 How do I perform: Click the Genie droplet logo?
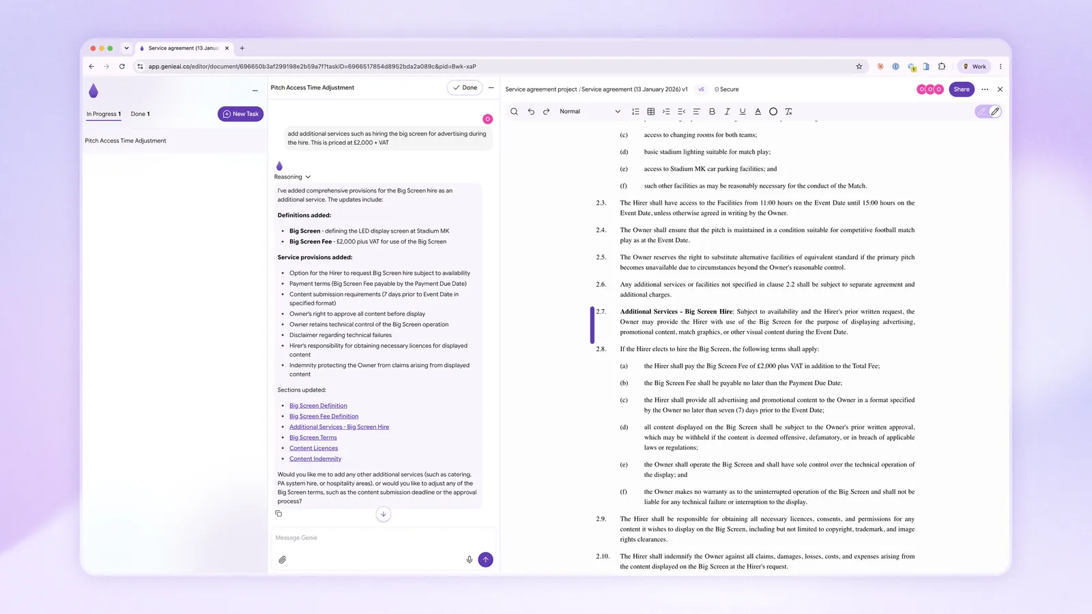point(94,90)
